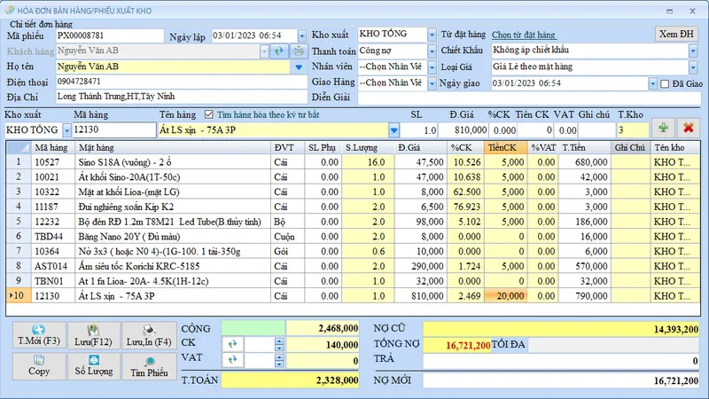
Task: Open the Ngày giao date dropdown
Action: click(652, 83)
